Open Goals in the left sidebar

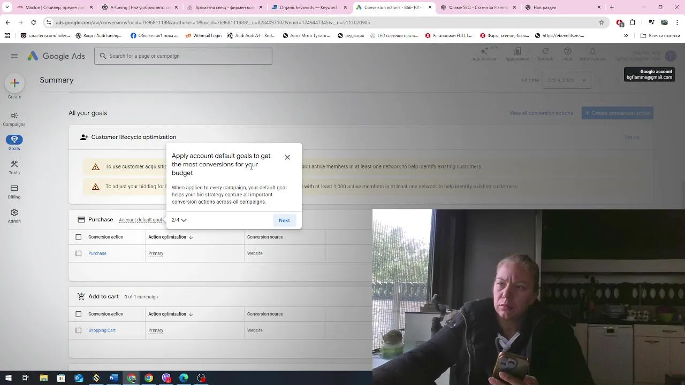pyautogui.click(x=14, y=143)
